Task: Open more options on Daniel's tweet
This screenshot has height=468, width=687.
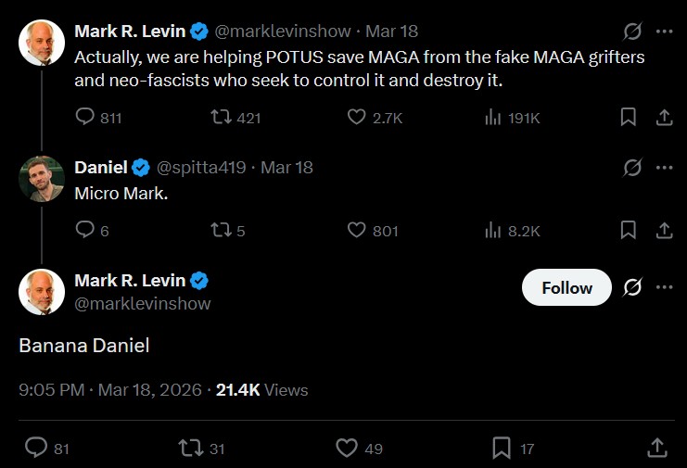Action: click(x=664, y=167)
